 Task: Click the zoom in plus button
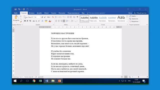pyautogui.click(x=147, y=77)
